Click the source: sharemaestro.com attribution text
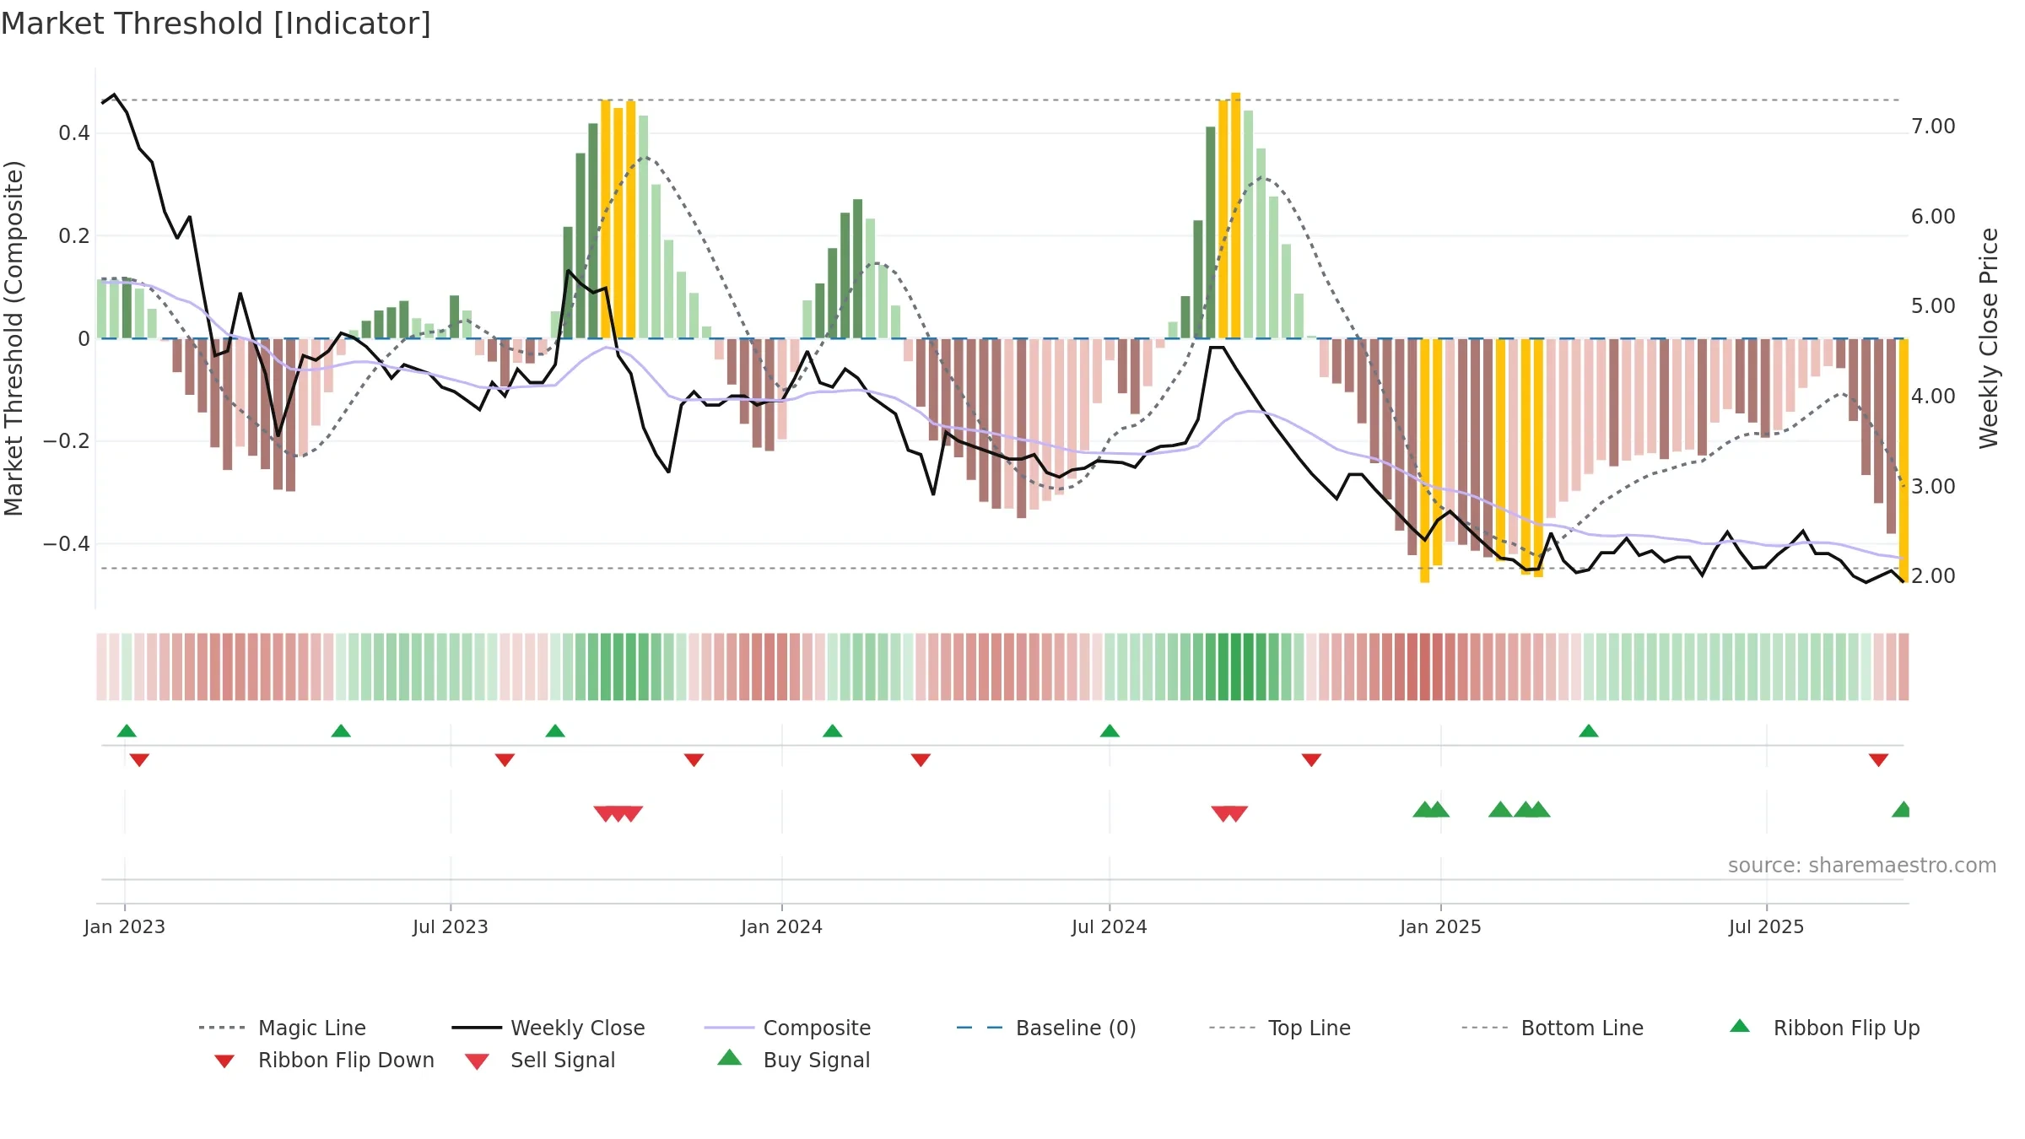The width and height of the screenshot is (2025, 1139). [1862, 865]
